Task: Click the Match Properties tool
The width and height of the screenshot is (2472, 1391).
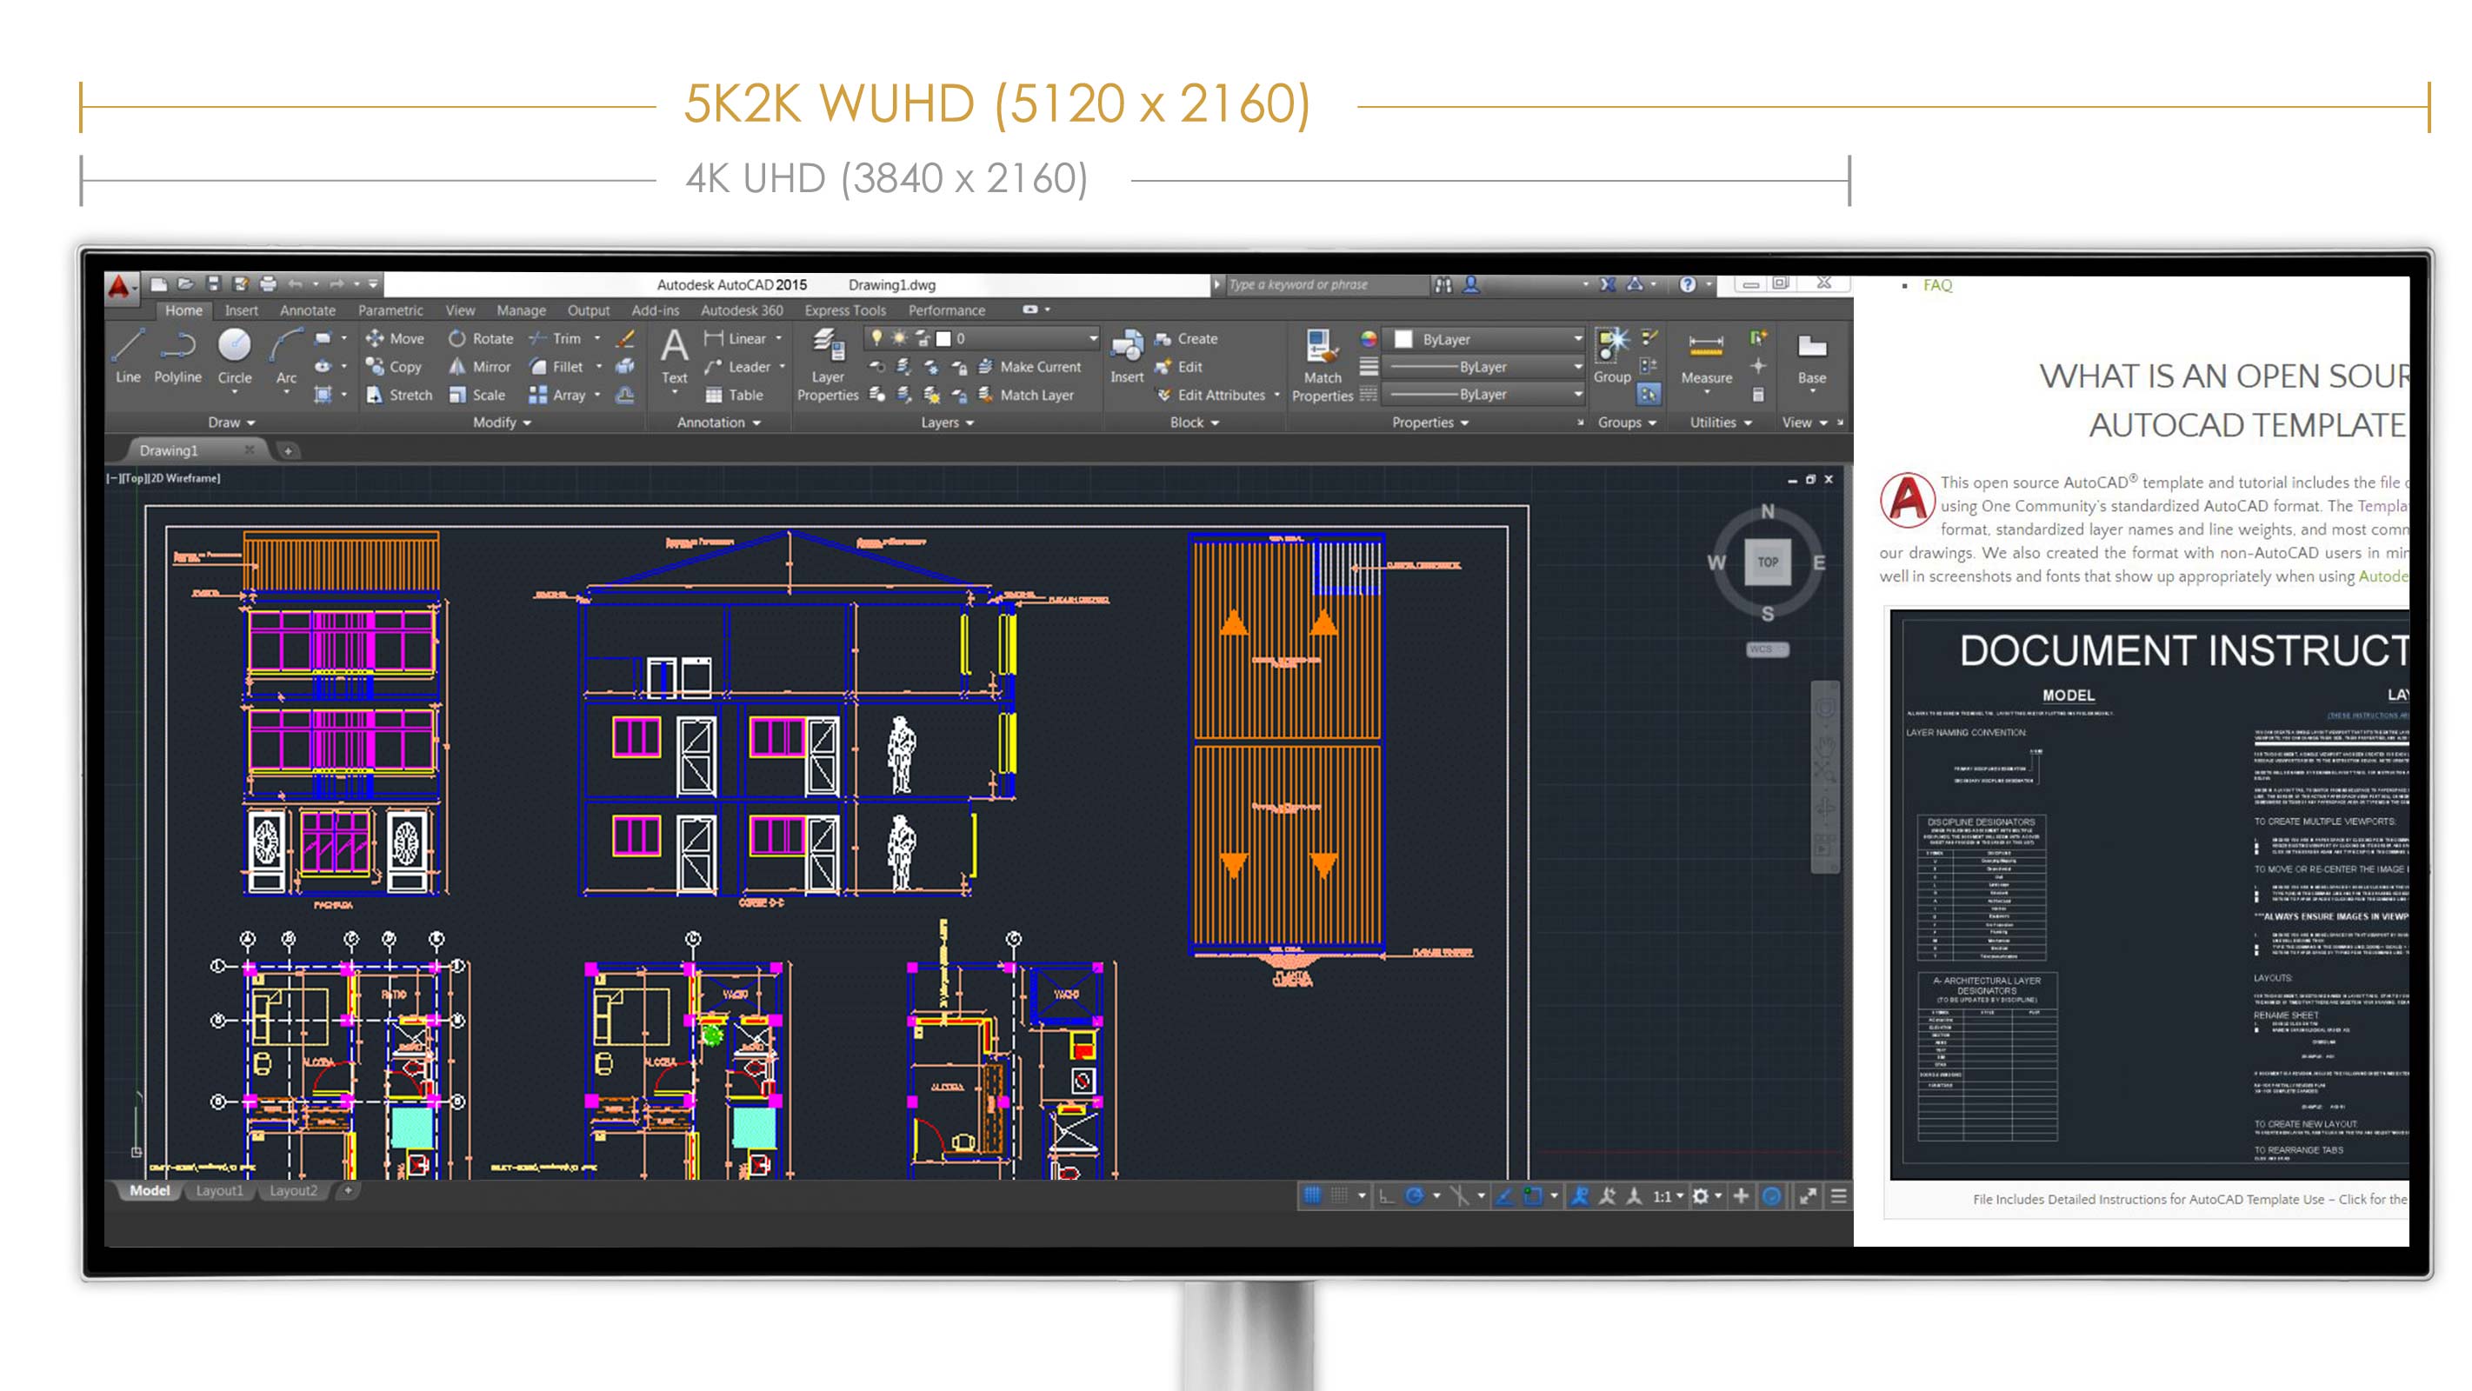Action: 1322,365
